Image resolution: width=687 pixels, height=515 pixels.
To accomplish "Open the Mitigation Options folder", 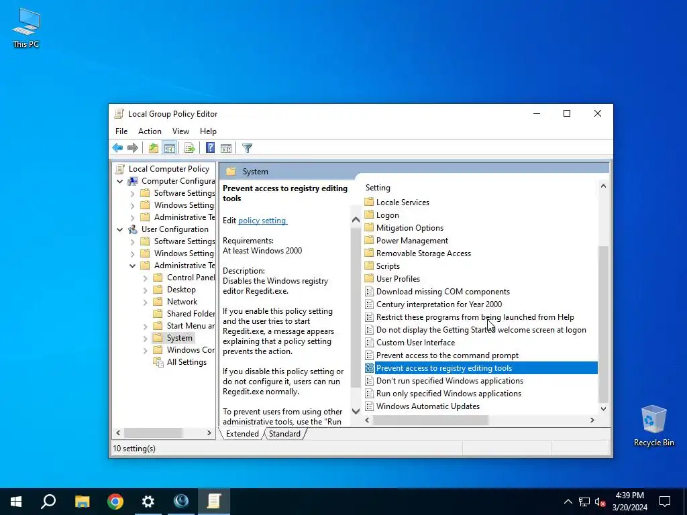I will pyautogui.click(x=410, y=228).
